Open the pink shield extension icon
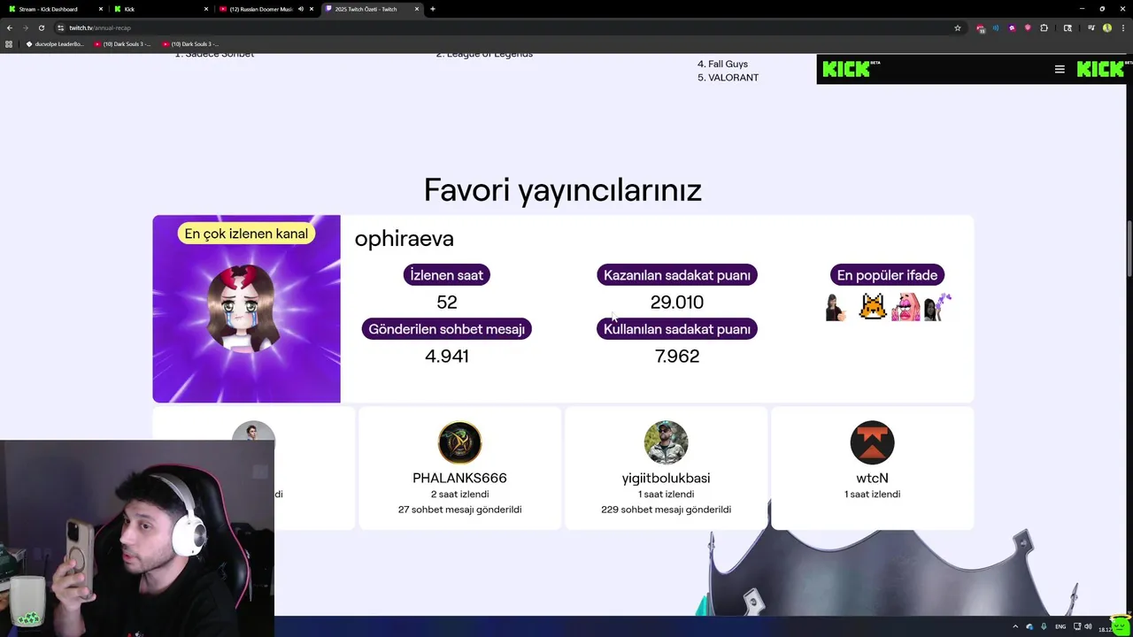Image resolution: width=1133 pixels, height=637 pixels. tap(1028, 27)
